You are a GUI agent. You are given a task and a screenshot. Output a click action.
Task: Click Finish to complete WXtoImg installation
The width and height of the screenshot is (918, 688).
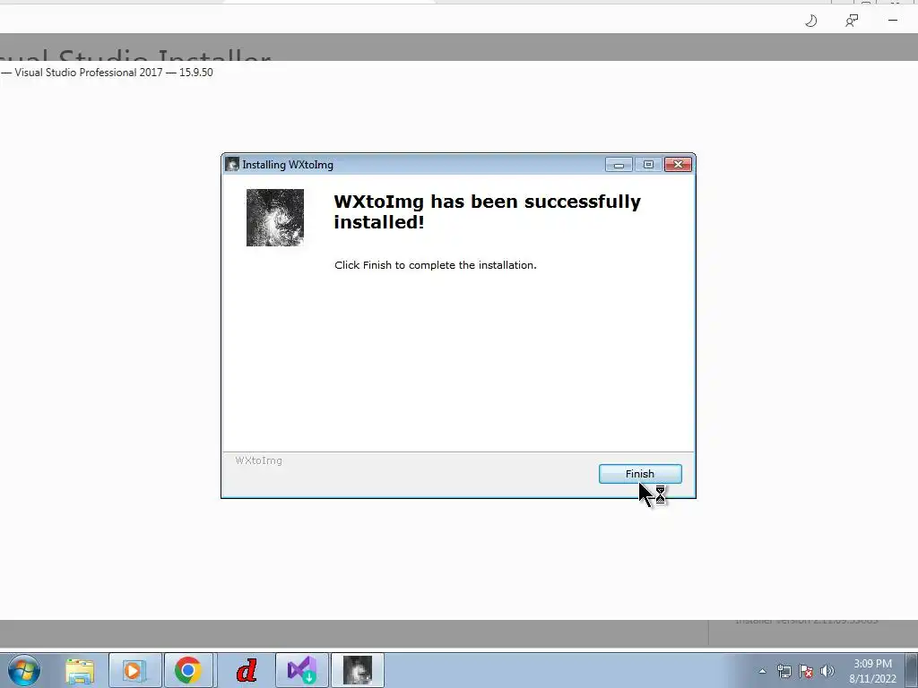click(x=640, y=474)
